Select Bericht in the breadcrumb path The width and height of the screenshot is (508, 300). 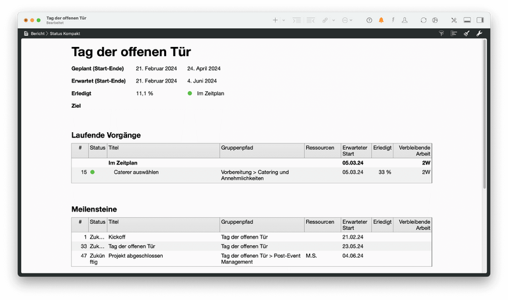[37, 33]
